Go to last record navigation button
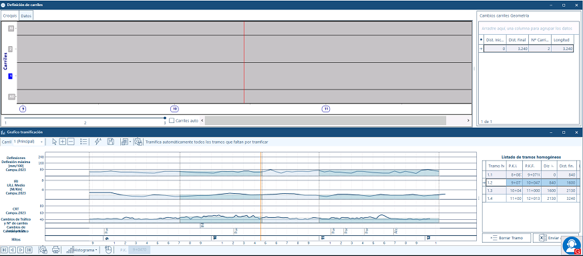 coord(29,250)
